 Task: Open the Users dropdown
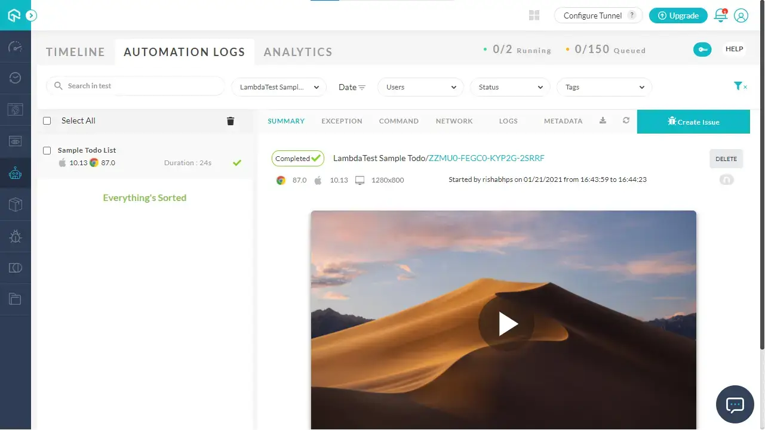coord(420,87)
